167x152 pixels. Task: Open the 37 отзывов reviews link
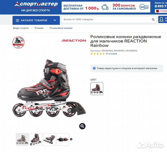click(111, 54)
